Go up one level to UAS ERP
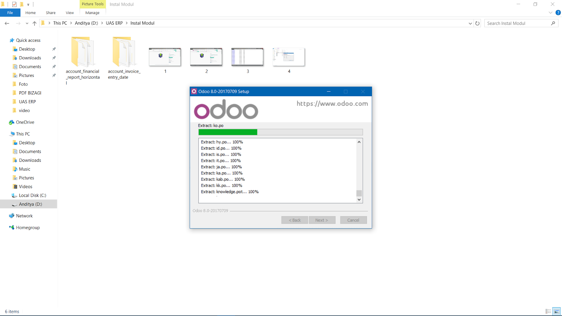Viewport: 562px width, 316px height. point(34,23)
